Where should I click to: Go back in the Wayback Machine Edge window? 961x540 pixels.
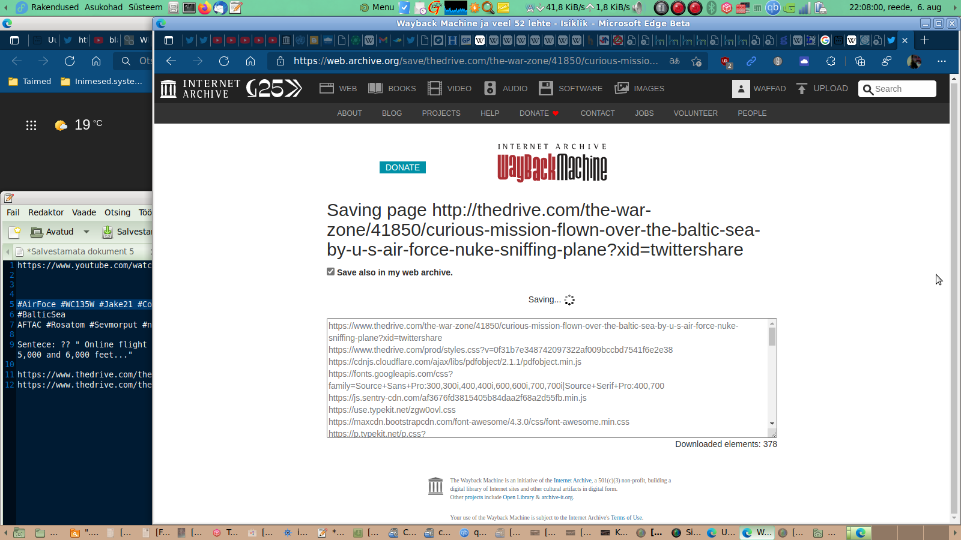click(171, 61)
